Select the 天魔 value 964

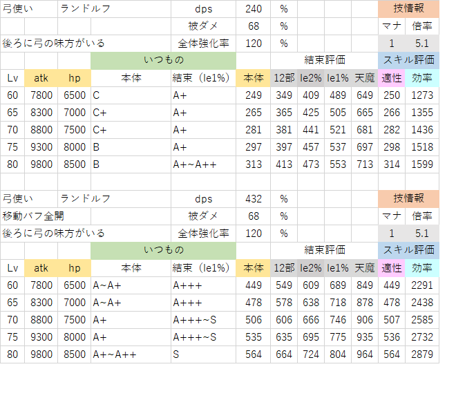click(364, 354)
